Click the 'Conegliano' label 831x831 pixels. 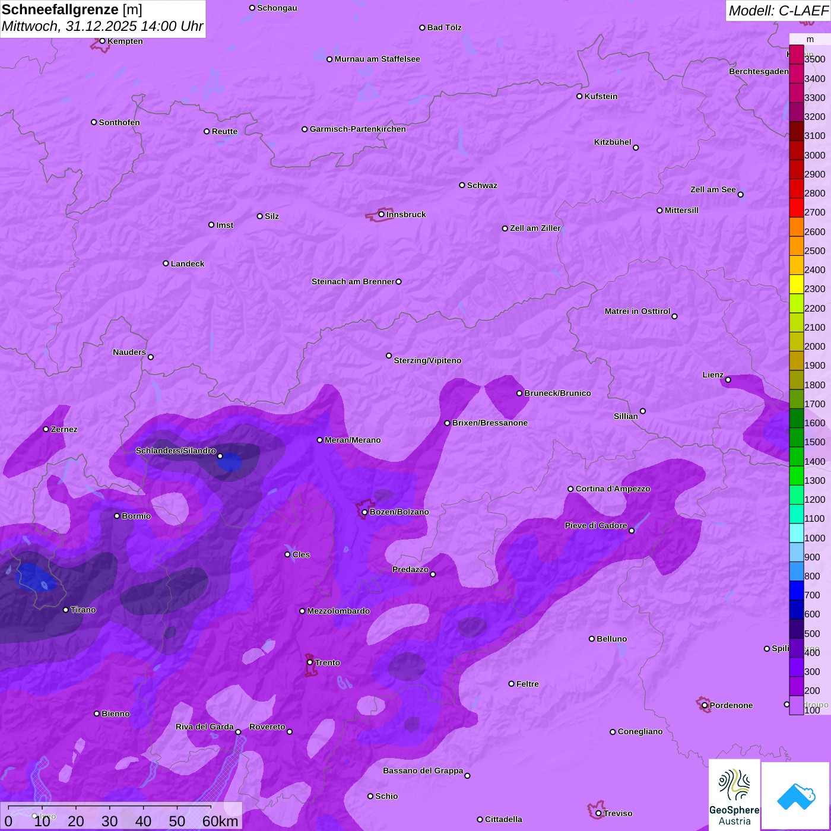pyautogui.click(x=640, y=731)
